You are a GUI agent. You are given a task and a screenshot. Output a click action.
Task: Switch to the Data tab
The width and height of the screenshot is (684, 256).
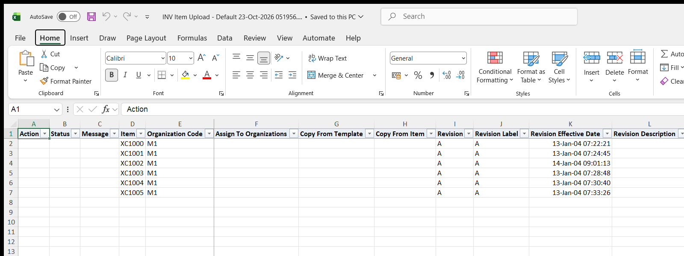224,38
